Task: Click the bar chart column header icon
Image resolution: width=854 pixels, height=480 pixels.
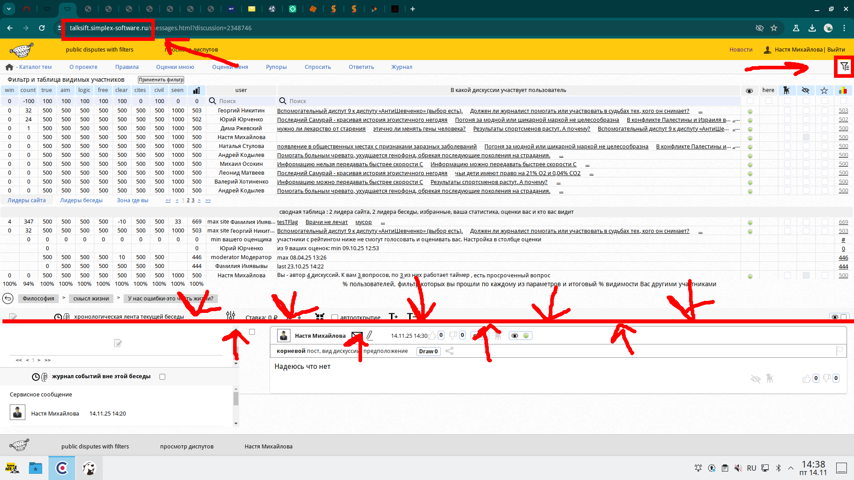Action: tap(197, 90)
